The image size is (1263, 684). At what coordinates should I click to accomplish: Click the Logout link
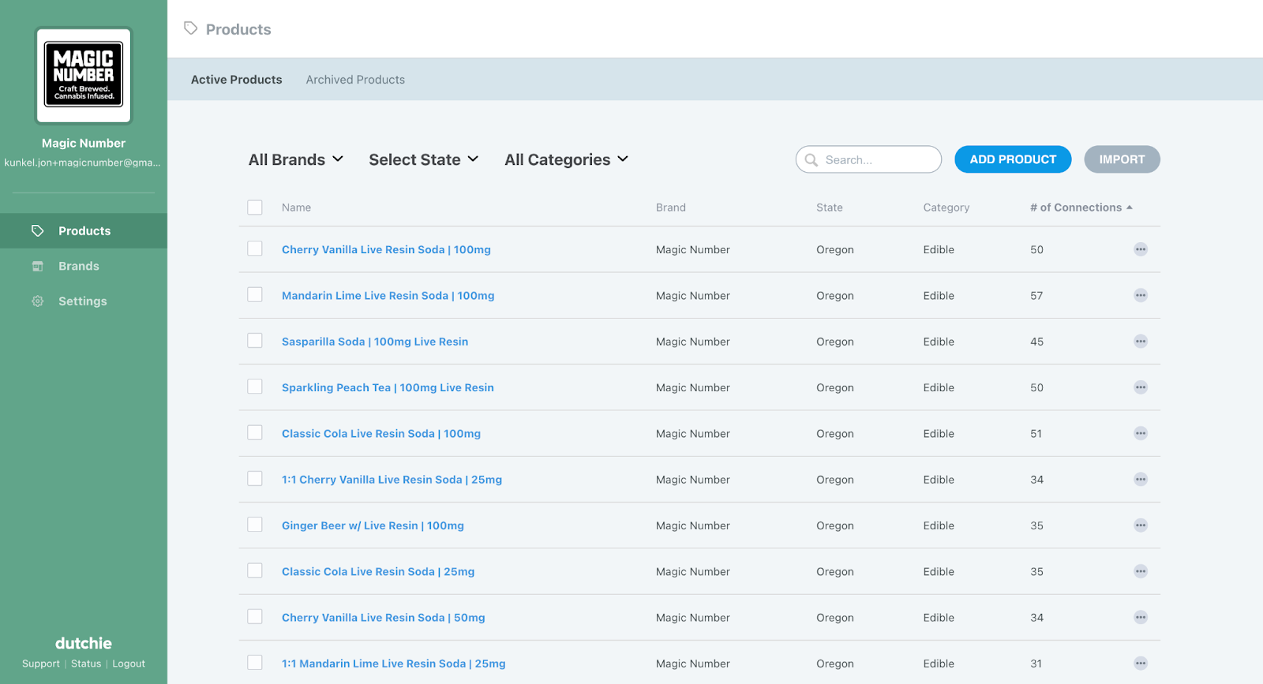tap(129, 663)
